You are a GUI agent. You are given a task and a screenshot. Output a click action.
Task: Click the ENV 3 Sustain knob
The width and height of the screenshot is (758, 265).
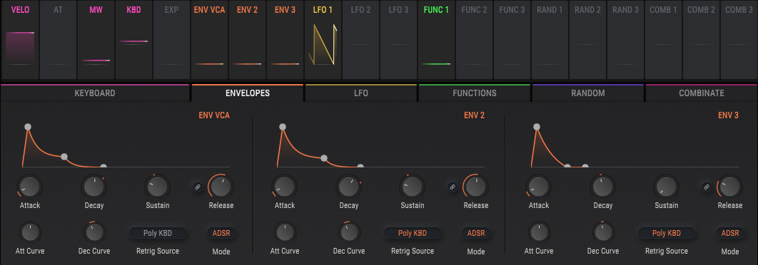(667, 187)
